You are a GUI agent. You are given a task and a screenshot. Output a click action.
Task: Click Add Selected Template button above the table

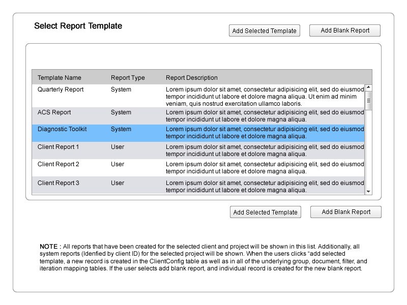(x=264, y=30)
